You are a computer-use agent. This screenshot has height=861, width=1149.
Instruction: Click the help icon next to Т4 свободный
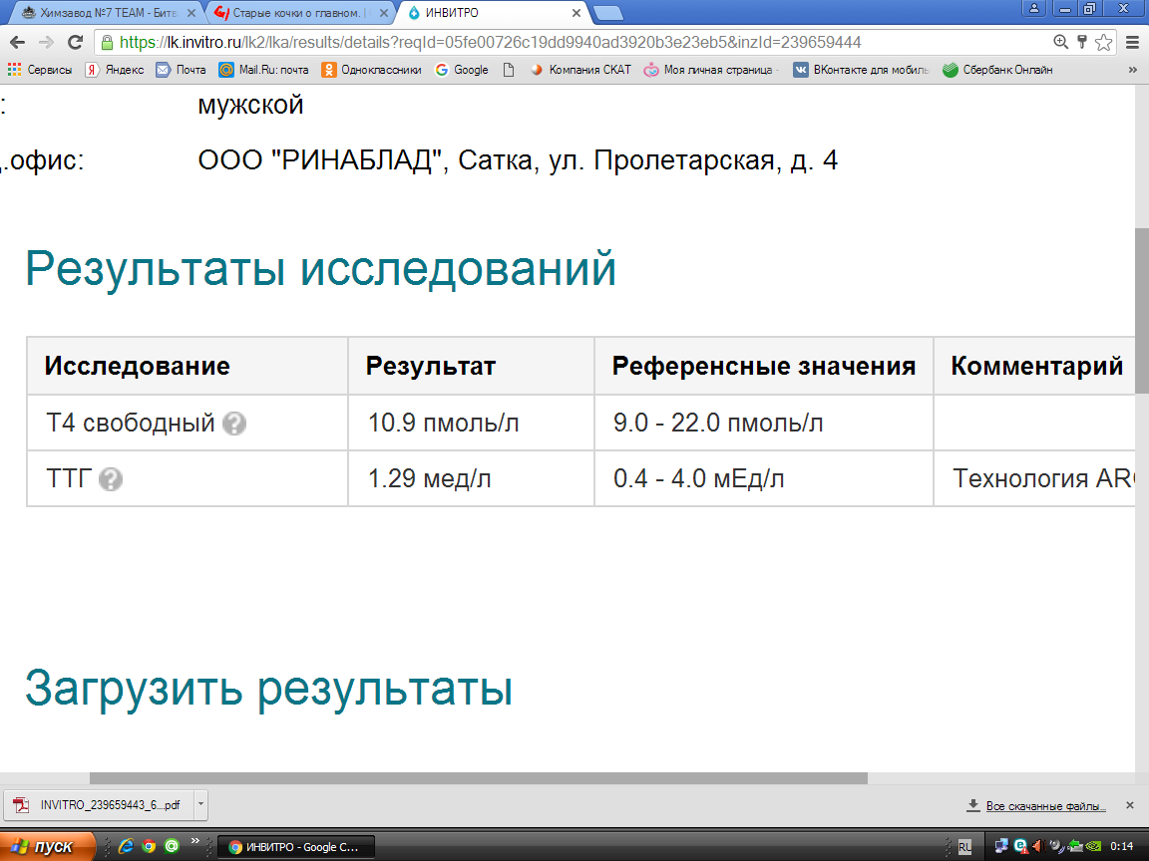pyautogui.click(x=234, y=424)
